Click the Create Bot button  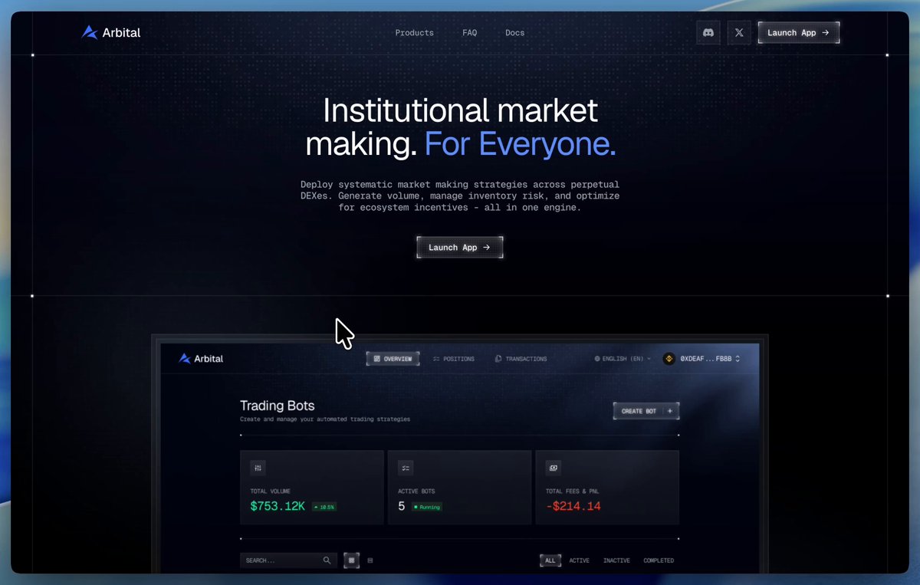click(x=646, y=411)
